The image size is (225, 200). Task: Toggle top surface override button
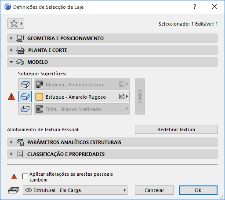click(x=25, y=84)
